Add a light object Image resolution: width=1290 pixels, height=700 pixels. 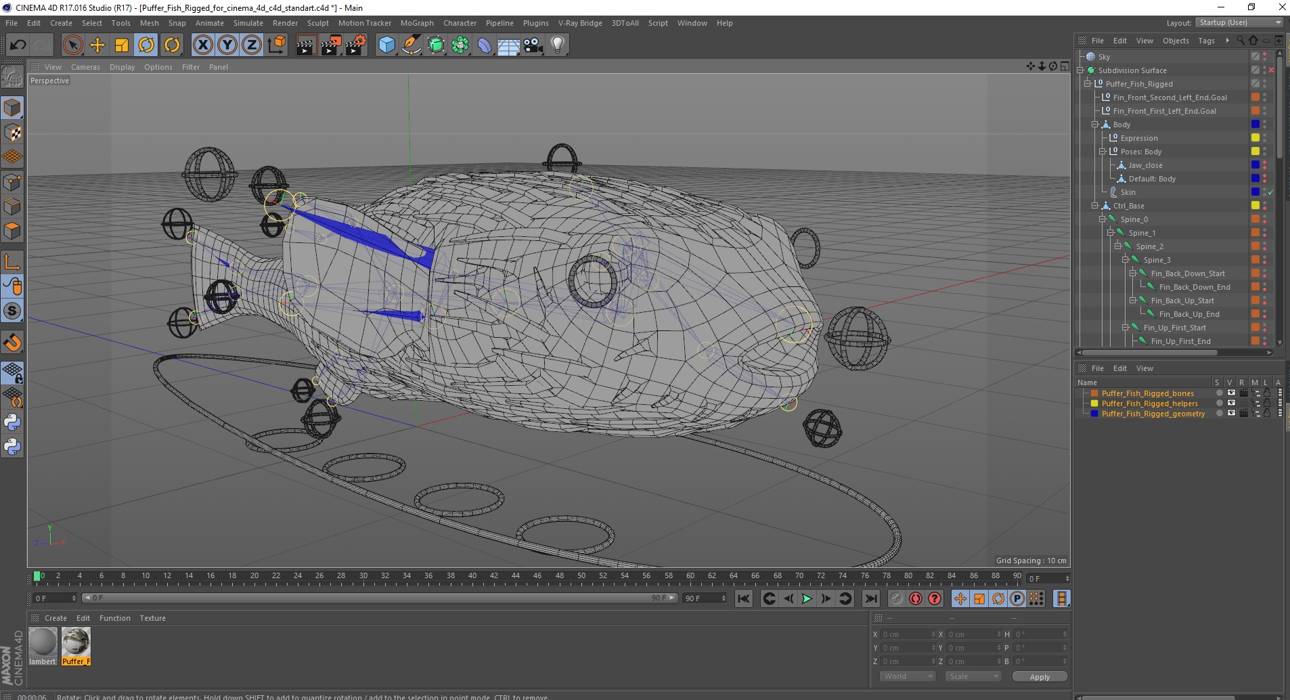(x=558, y=45)
